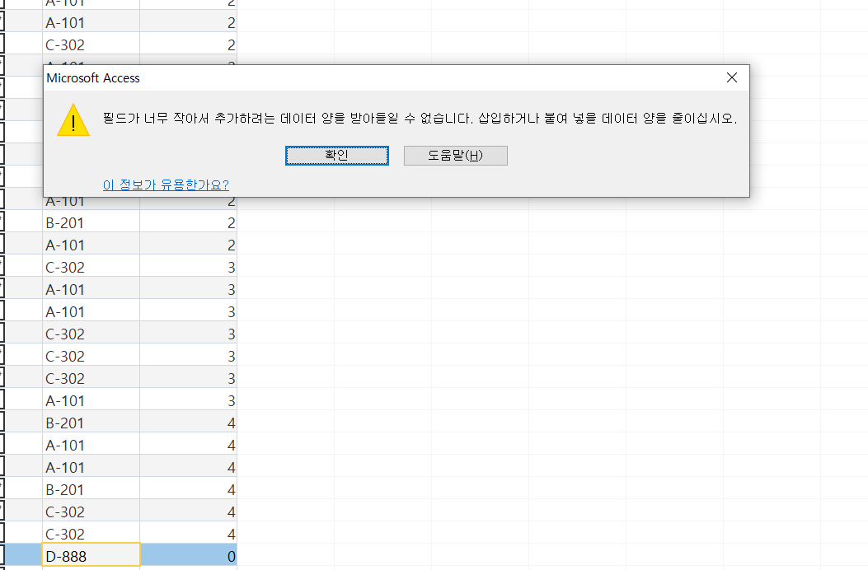868x570 pixels.
Task: Select the lowest B-201 cell in the column
Action: 91,489
